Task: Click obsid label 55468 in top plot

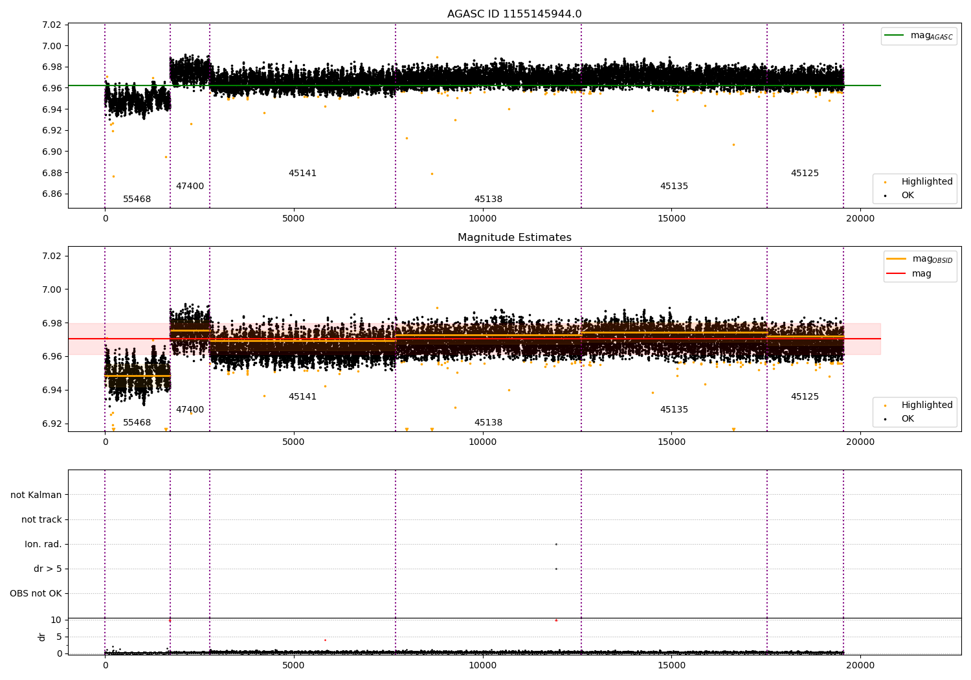Action: coord(137,199)
